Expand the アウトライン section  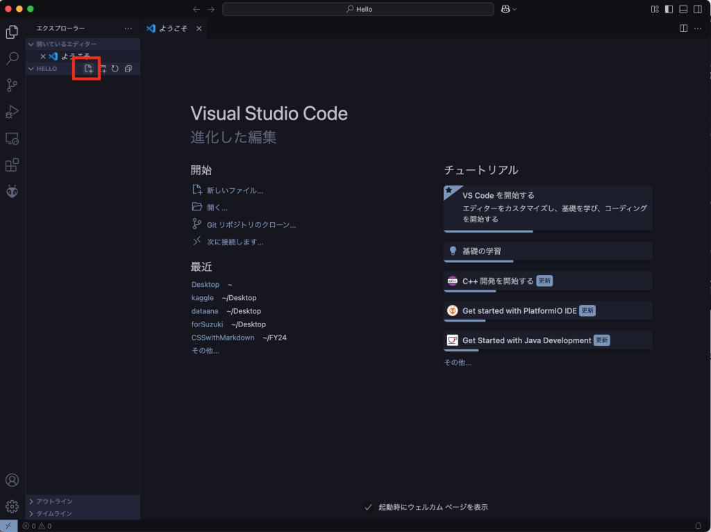click(x=54, y=501)
